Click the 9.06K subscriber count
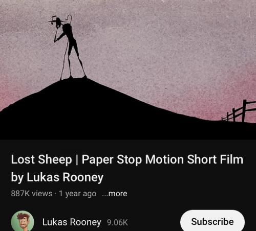The height and width of the screenshot is (231, 256). click(x=117, y=222)
